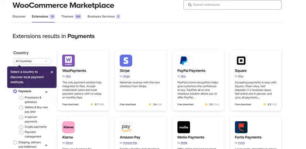This screenshot has height=149, width=306.
Task: Click the Stripe card description text
Action: click(x=140, y=84)
